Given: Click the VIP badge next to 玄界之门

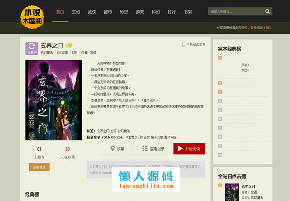Looking at the screenshot, I should tap(69, 45).
